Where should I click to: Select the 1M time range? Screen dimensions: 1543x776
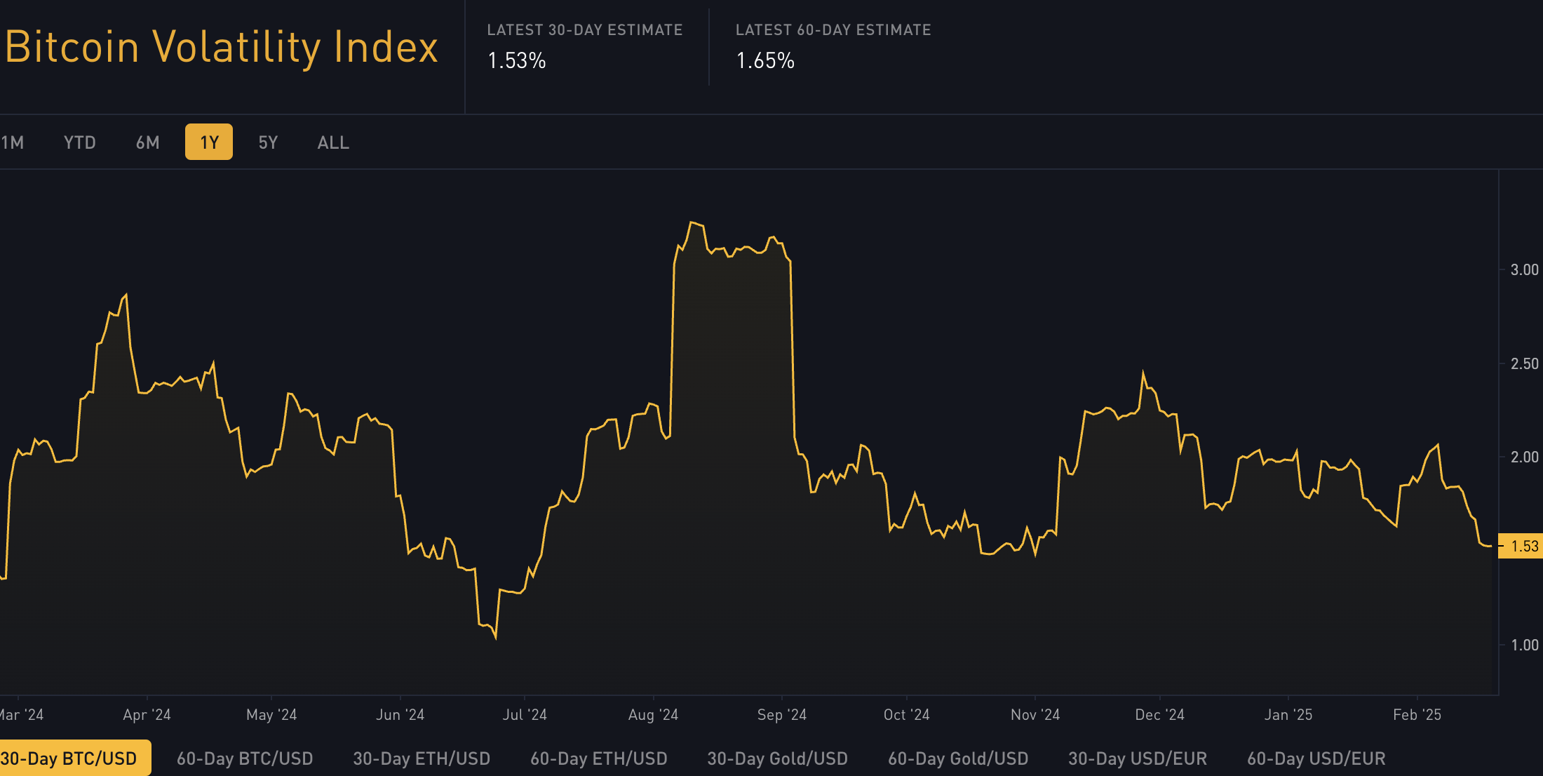click(12, 142)
